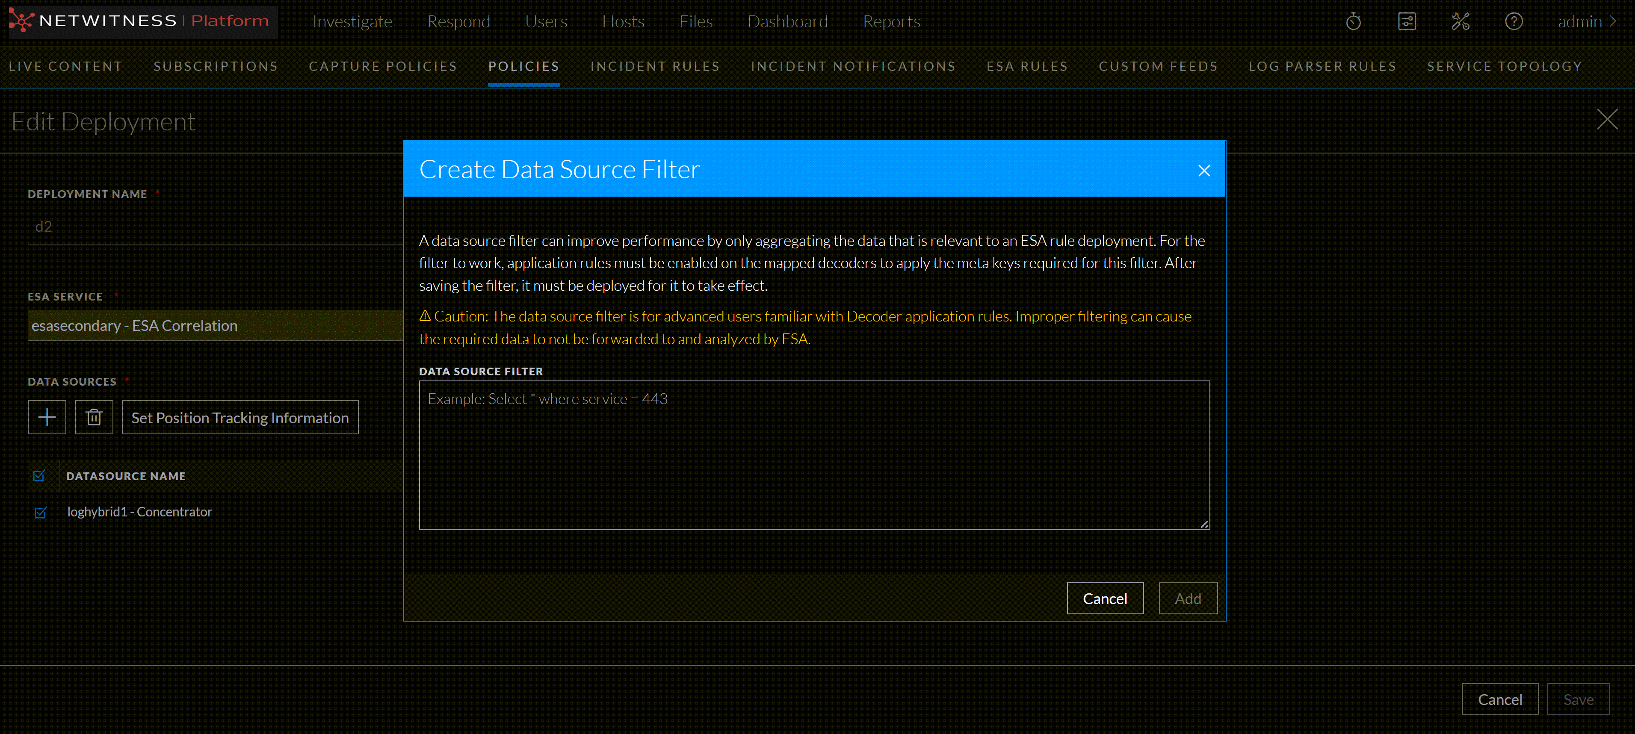Collapse the Edit Deployment panel with X
Viewport: 1635px width, 734px height.
(1608, 119)
